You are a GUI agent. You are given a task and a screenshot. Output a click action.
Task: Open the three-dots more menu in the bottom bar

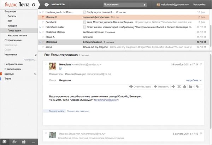point(33,142)
